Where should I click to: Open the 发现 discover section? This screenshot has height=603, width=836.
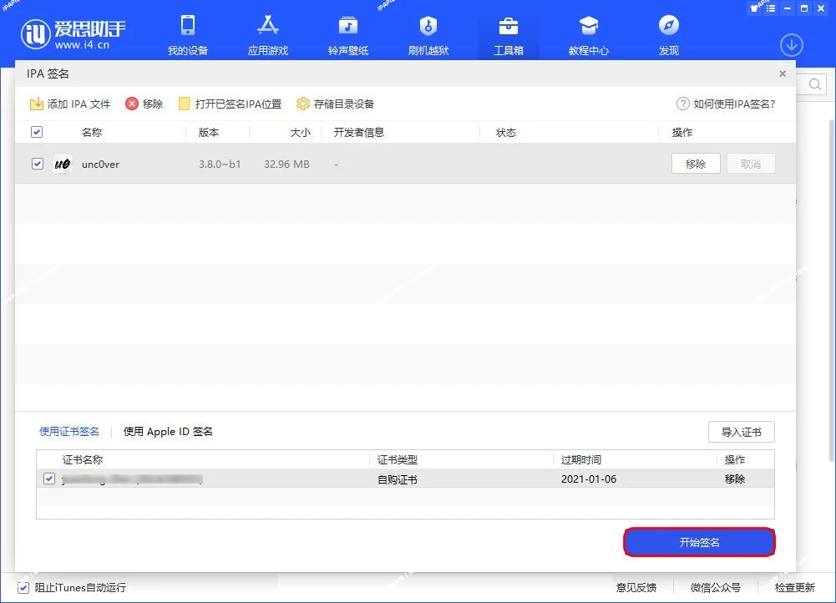coord(668,33)
